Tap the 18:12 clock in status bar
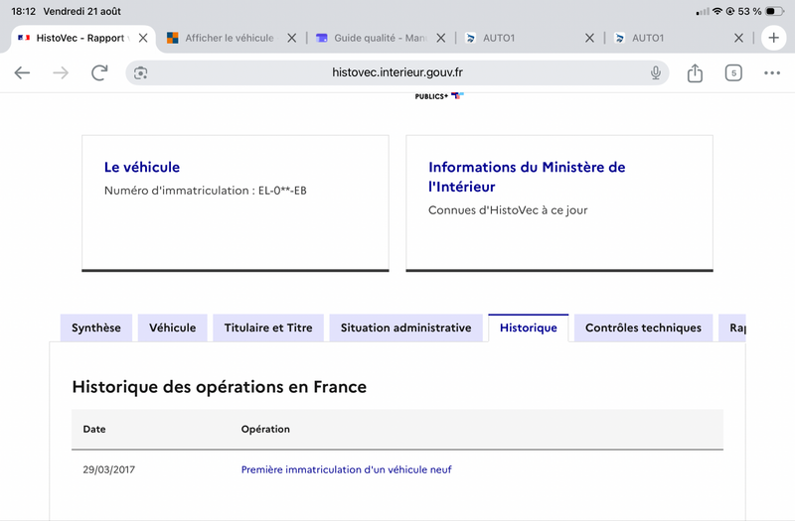 click(23, 11)
